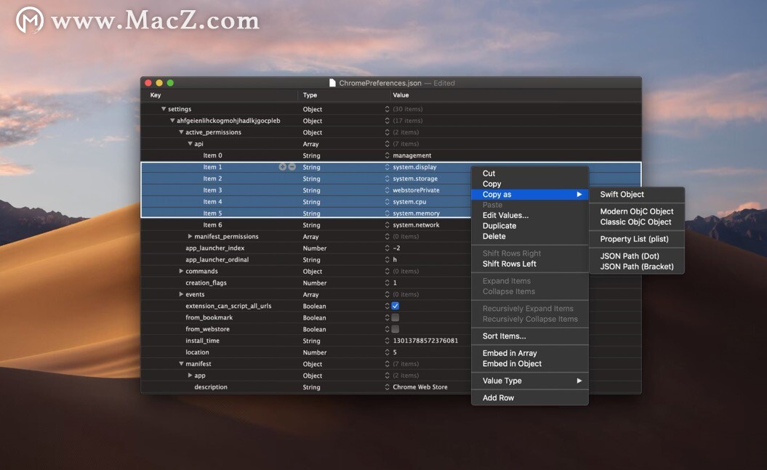
Task: Copy selection as Swift Object
Action: (637, 195)
